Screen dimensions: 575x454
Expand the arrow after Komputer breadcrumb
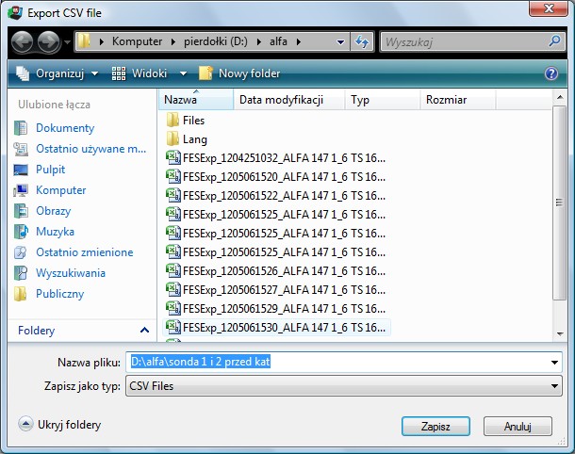[x=173, y=41]
